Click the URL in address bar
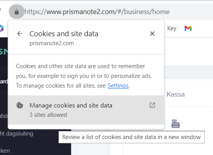Viewport: 213px width, 155px height. [97, 12]
